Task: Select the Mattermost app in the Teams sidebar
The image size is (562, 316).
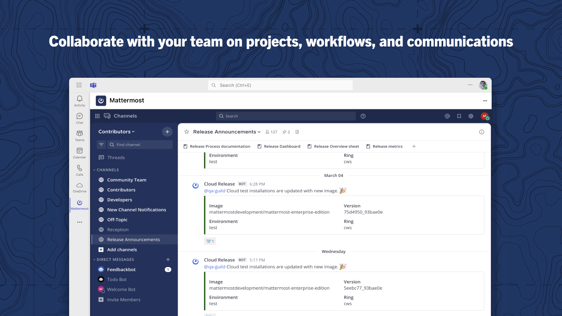Action: tap(79, 204)
